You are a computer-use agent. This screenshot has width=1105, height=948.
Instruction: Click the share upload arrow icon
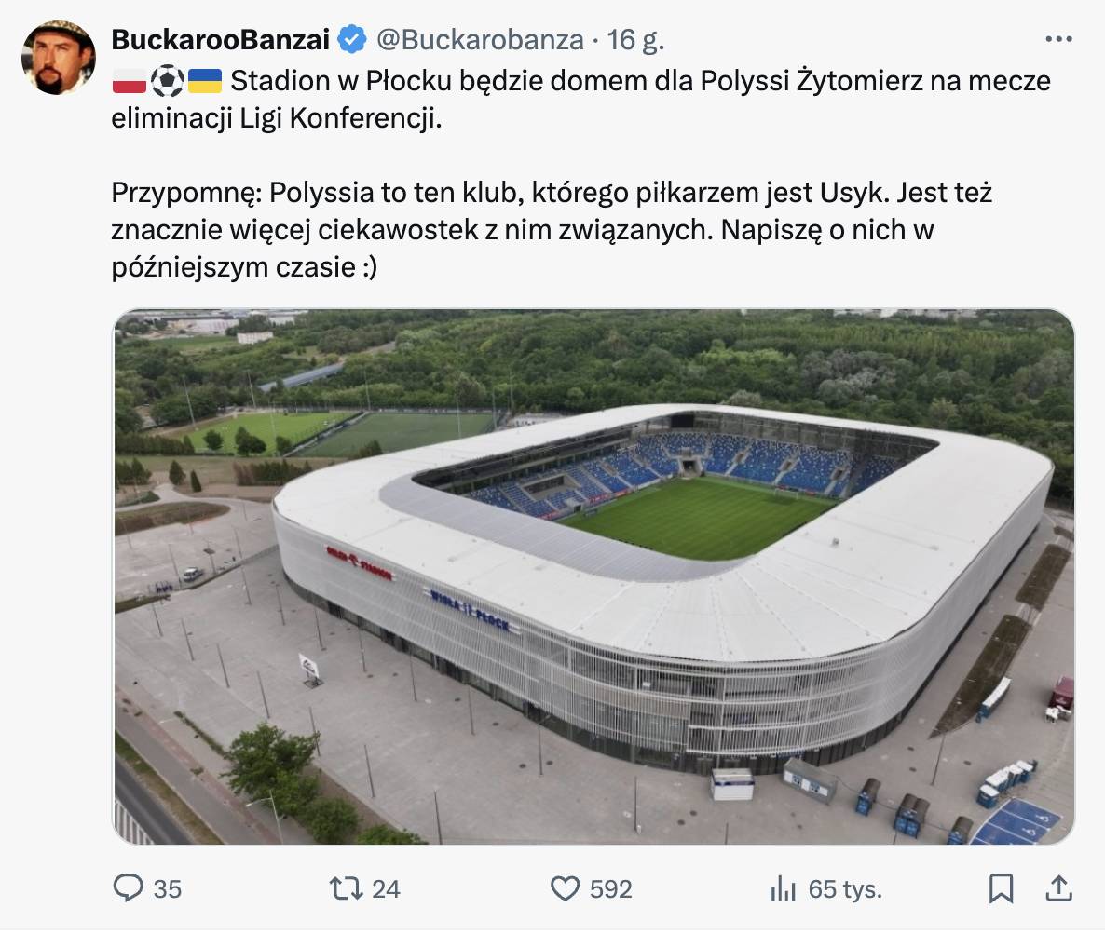point(1058,888)
